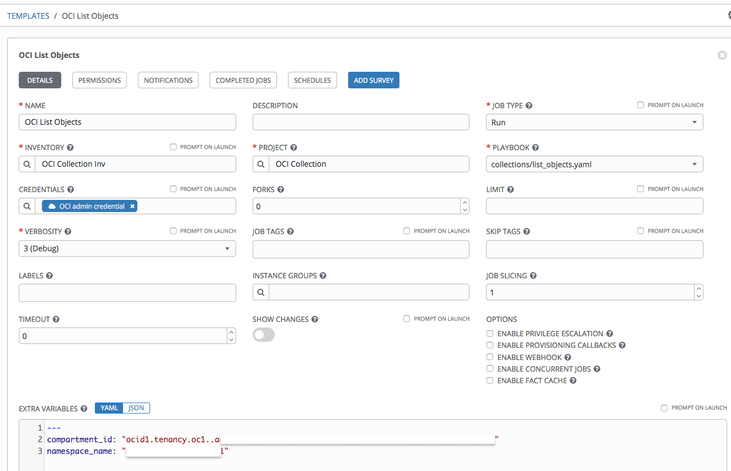The image size is (731, 471).
Task: Increment Forks using the up stepper
Action: [465, 202]
